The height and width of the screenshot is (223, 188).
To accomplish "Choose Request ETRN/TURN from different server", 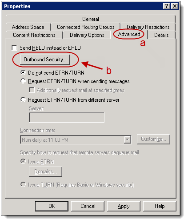I will [x=23, y=100].
